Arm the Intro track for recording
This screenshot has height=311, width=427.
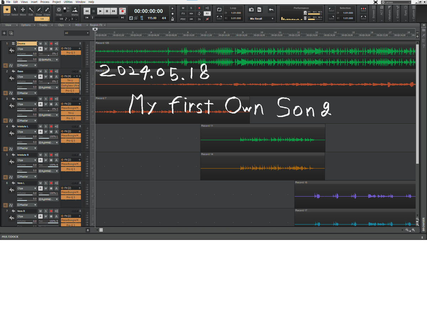point(51,99)
